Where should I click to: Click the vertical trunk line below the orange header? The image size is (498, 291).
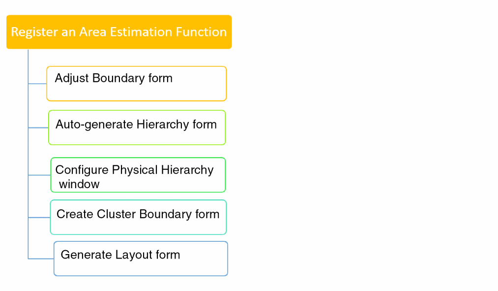pos(28,148)
